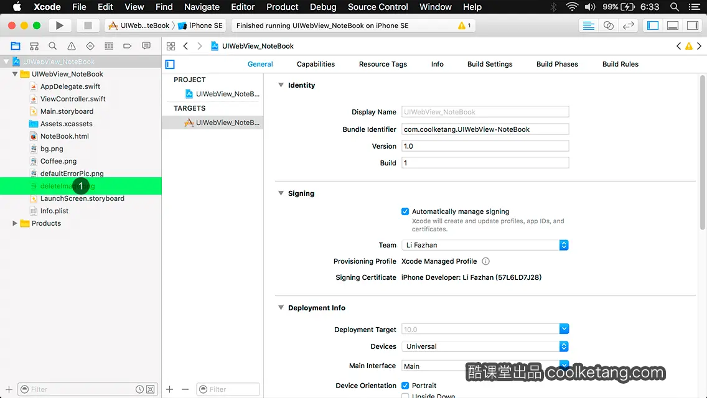Click the Version field
Viewport: 707px width, 398px height.
click(485, 146)
